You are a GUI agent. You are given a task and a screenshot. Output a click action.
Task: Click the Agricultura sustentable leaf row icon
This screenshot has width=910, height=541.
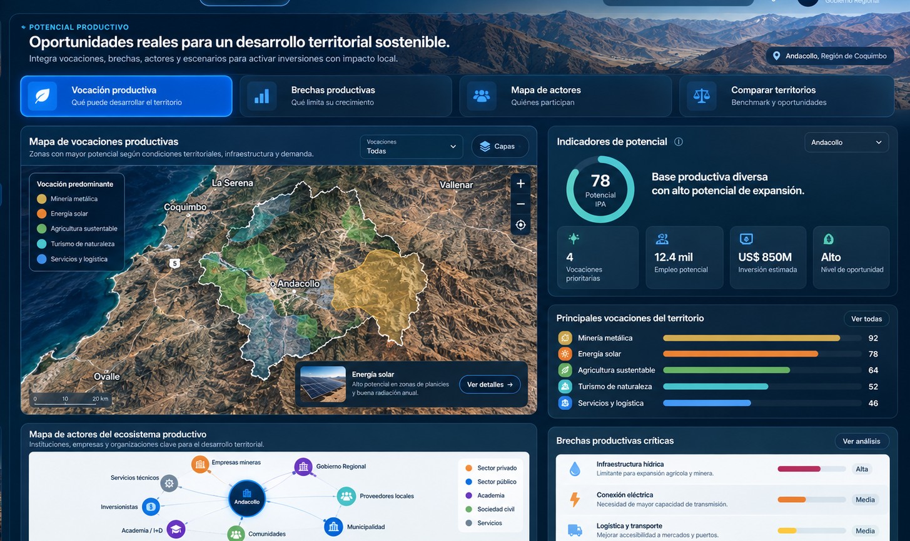[565, 370]
